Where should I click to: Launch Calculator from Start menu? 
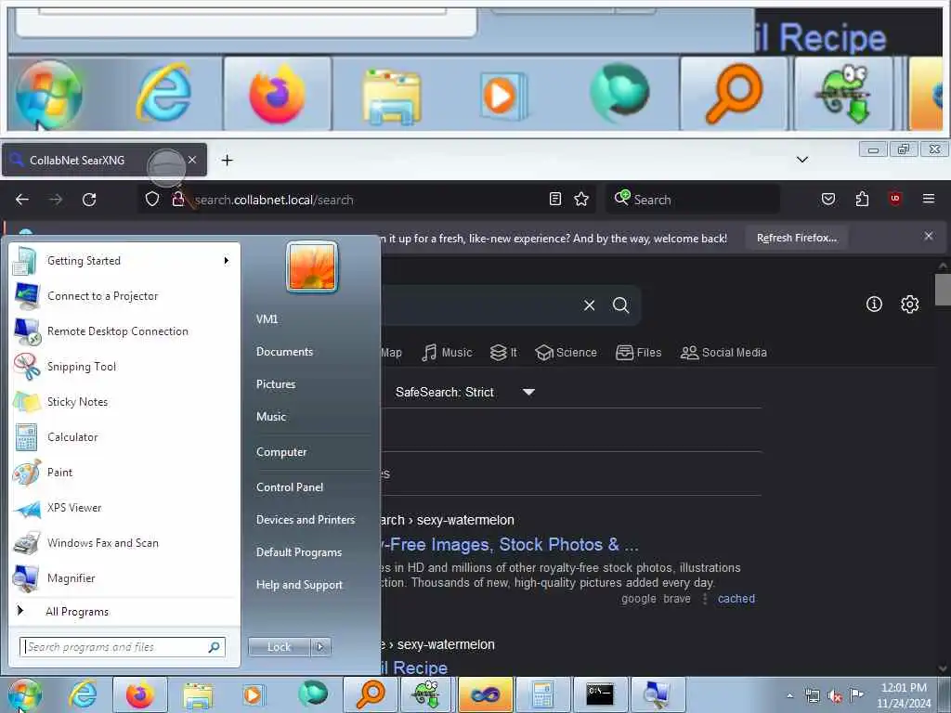124,437
